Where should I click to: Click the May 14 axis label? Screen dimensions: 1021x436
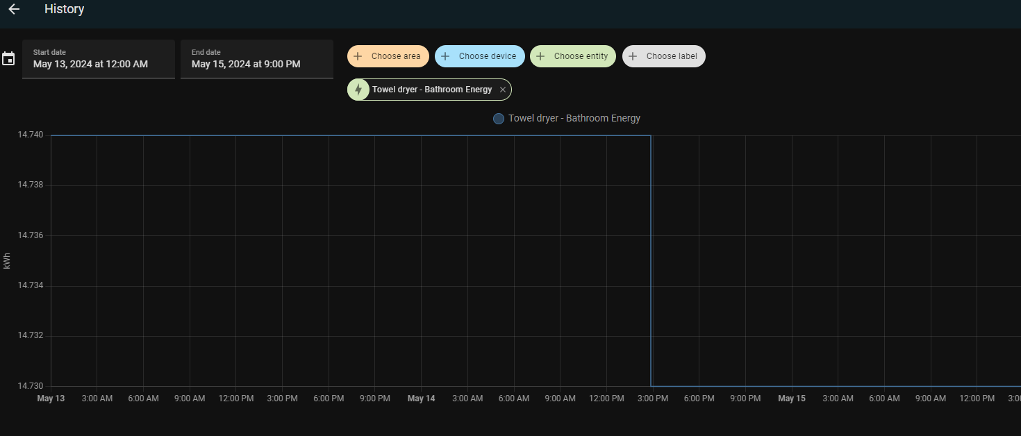(x=421, y=398)
